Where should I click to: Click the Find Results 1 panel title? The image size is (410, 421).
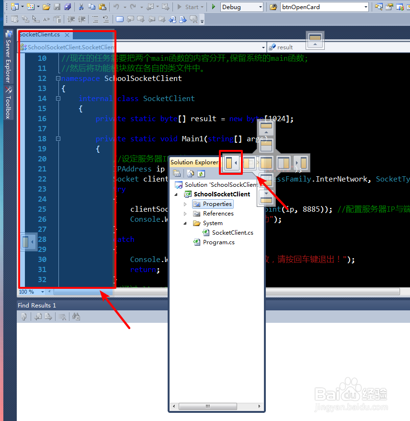click(x=37, y=305)
